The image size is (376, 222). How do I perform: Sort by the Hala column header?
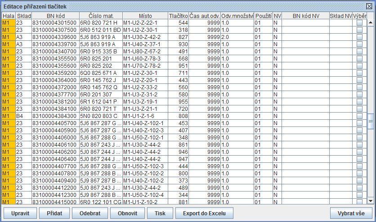9,16
